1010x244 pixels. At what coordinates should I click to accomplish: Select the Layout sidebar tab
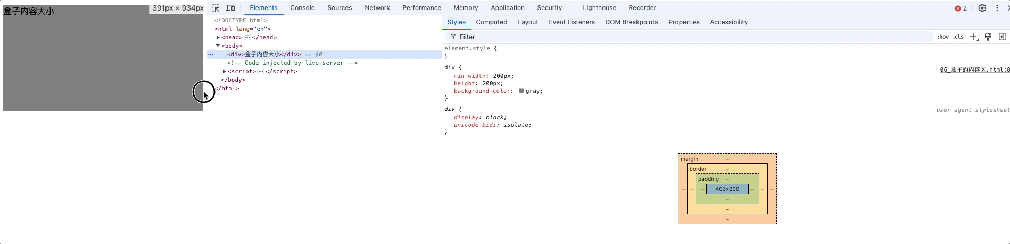(x=528, y=22)
